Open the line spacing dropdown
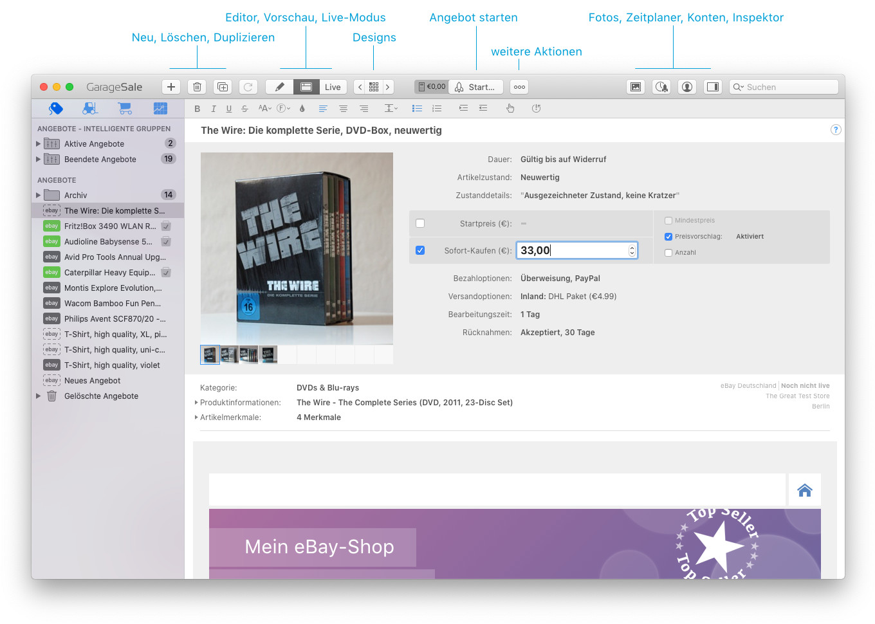This screenshot has width=875, height=624. pos(391,109)
